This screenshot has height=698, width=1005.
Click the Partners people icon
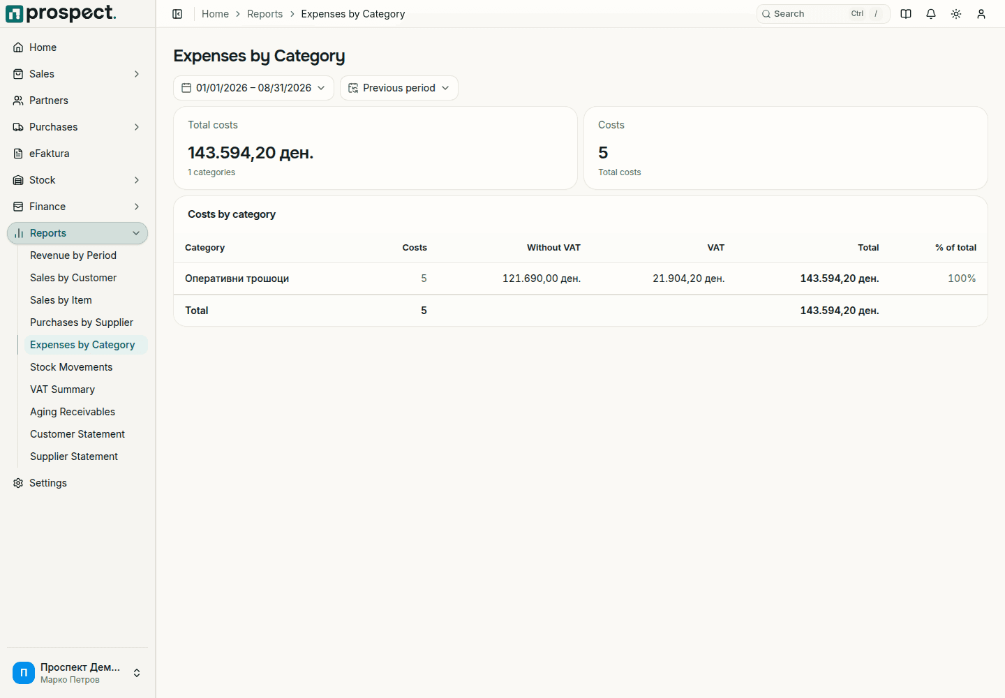click(18, 101)
